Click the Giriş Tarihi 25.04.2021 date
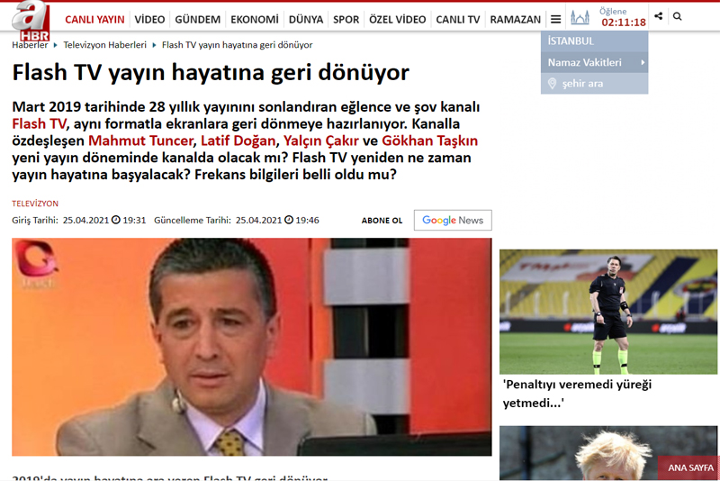Viewport: 720px width, 481px height. point(85,221)
